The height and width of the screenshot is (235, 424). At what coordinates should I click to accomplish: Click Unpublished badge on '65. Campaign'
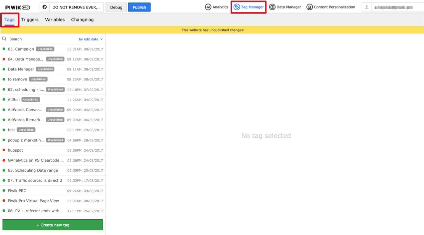tap(45, 49)
